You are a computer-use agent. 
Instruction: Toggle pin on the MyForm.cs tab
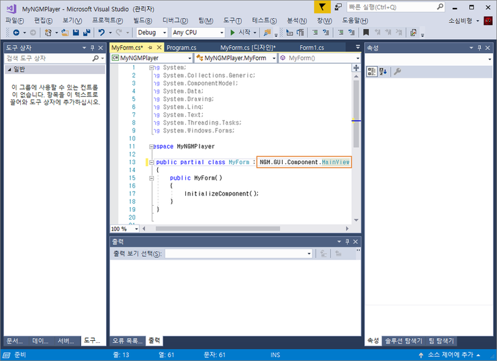pos(150,48)
